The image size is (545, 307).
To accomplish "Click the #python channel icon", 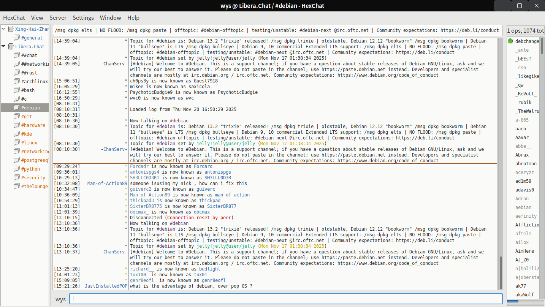I will coord(16,169).
